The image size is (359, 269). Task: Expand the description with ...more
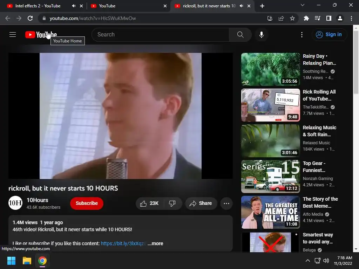pyautogui.click(x=155, y=243)
